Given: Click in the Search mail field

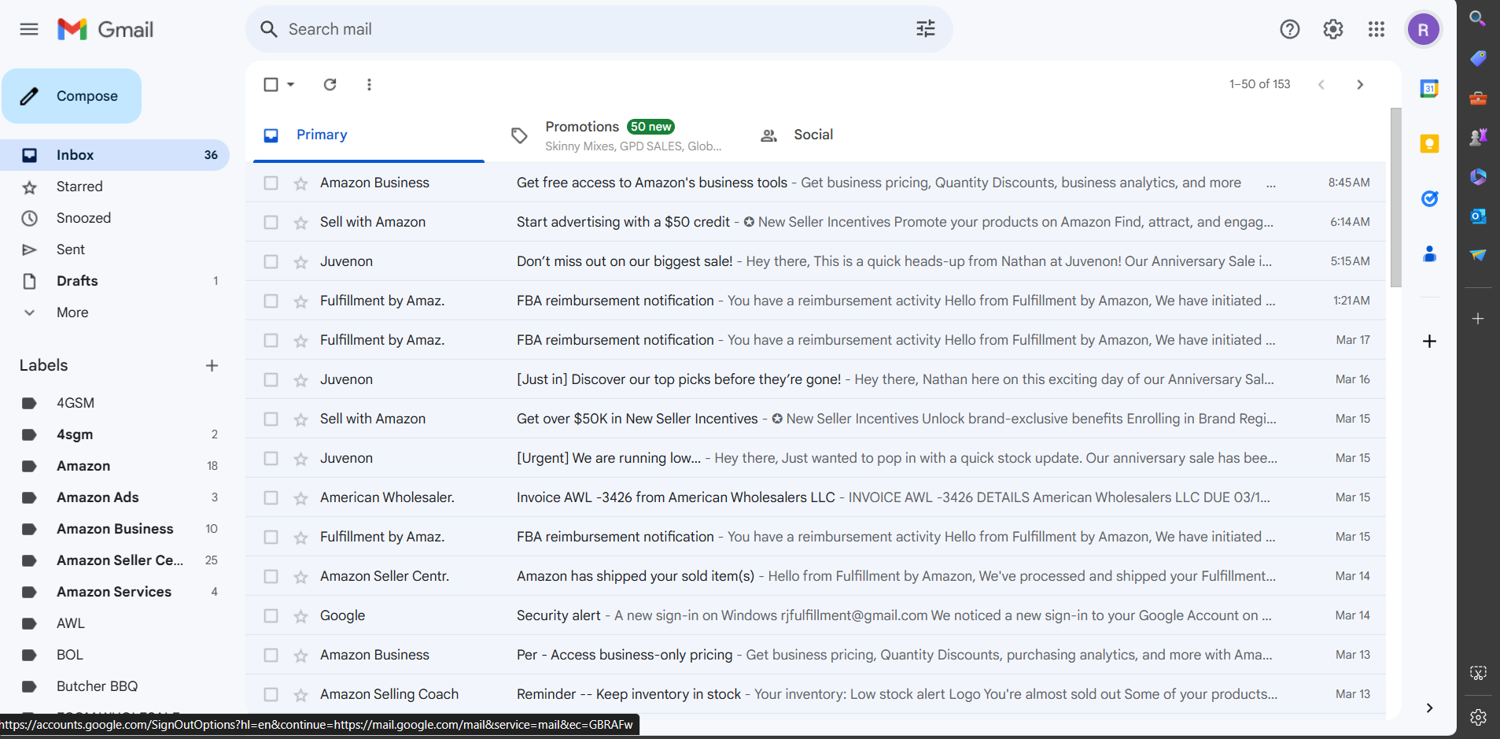Looking at the screenshot, I should [598, 29].
